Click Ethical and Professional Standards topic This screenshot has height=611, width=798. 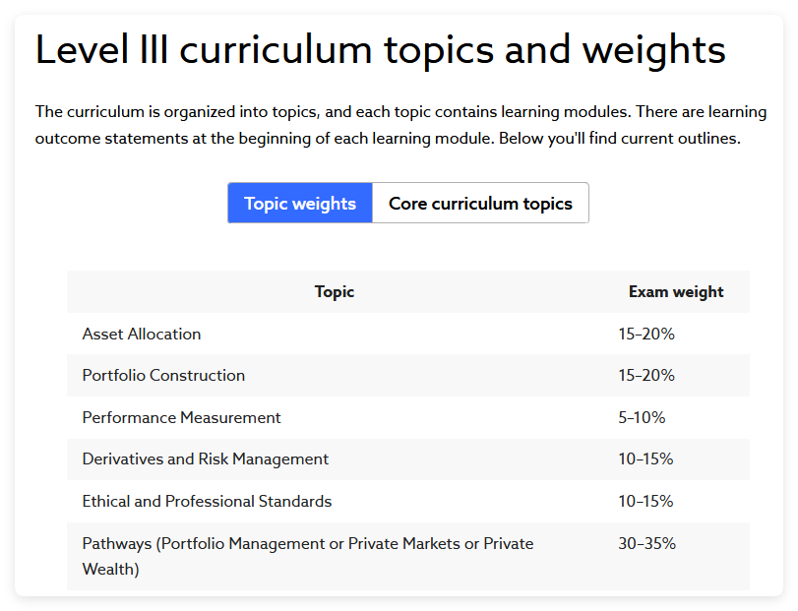pyautogui.click(x=207, y=501)
